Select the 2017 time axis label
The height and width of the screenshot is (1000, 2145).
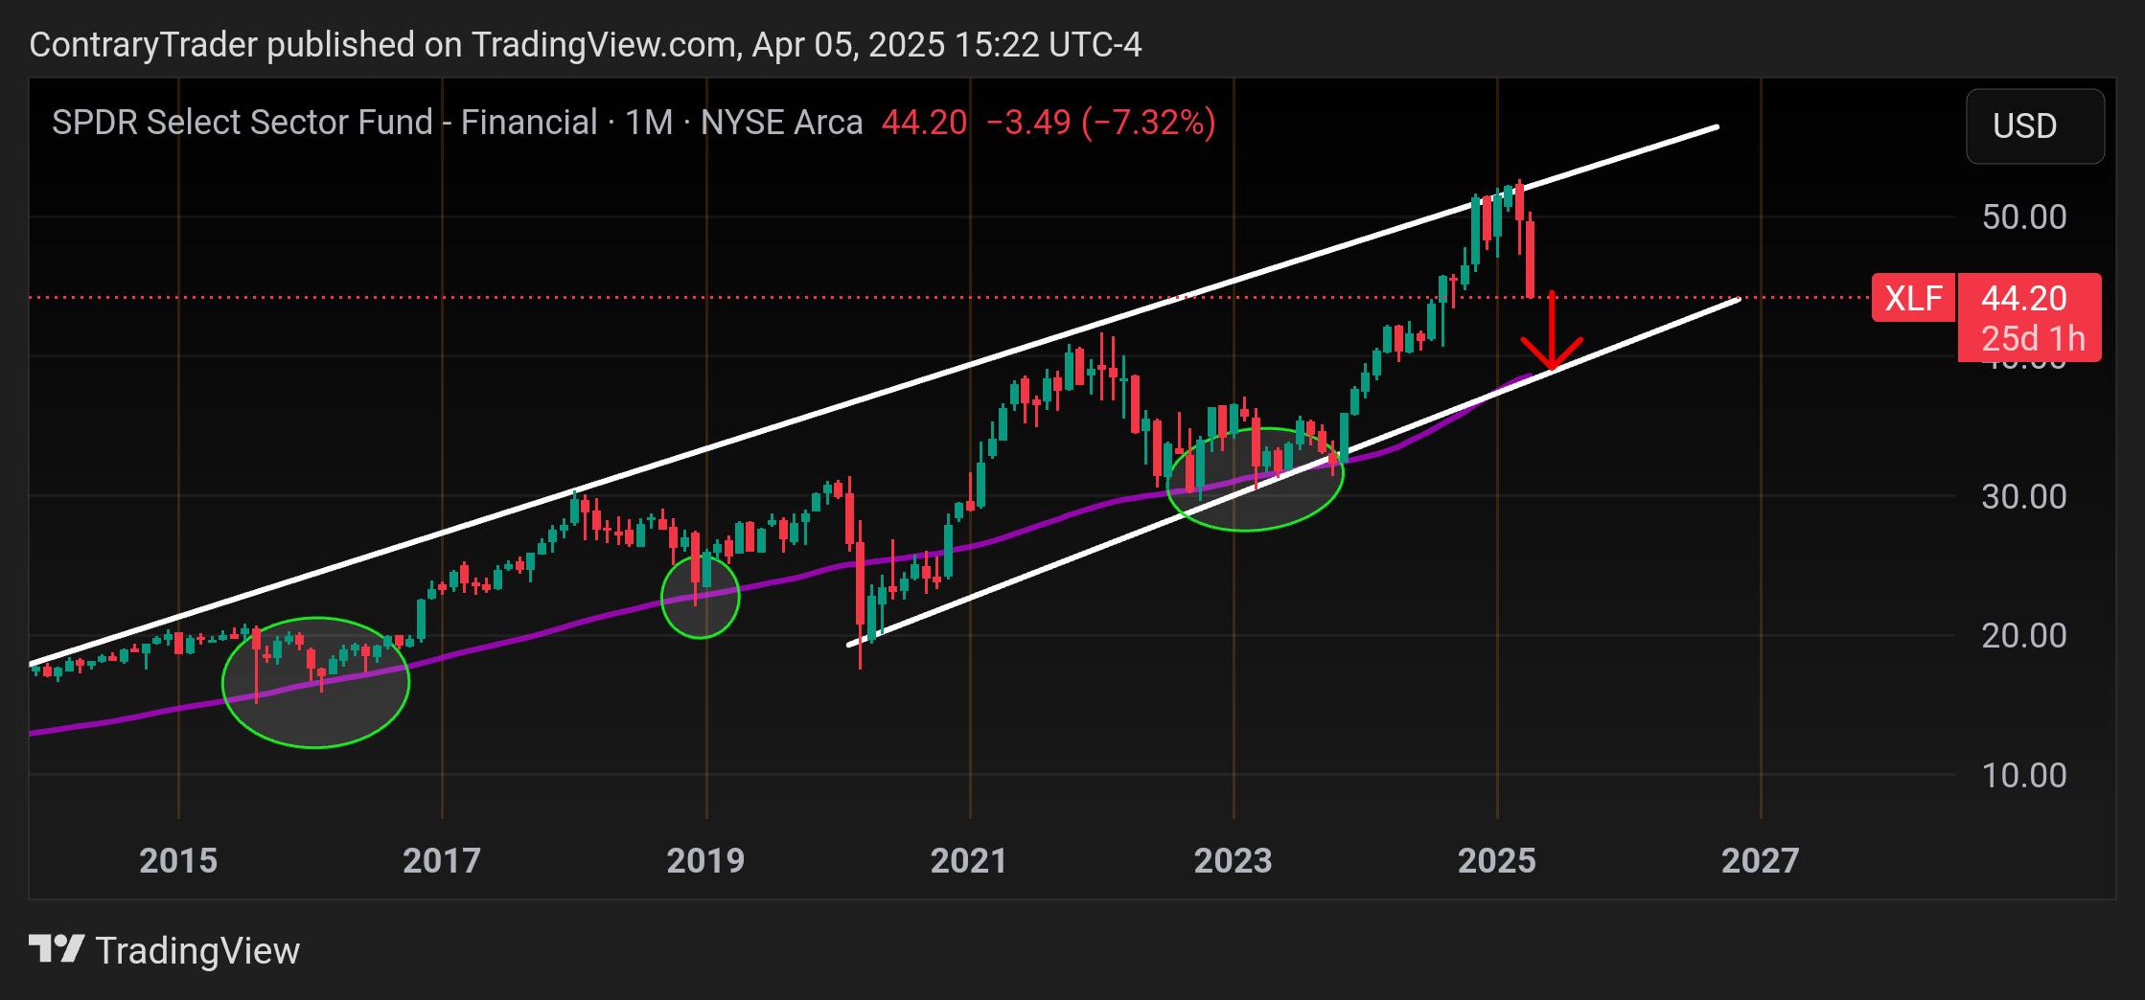(442, 860)
